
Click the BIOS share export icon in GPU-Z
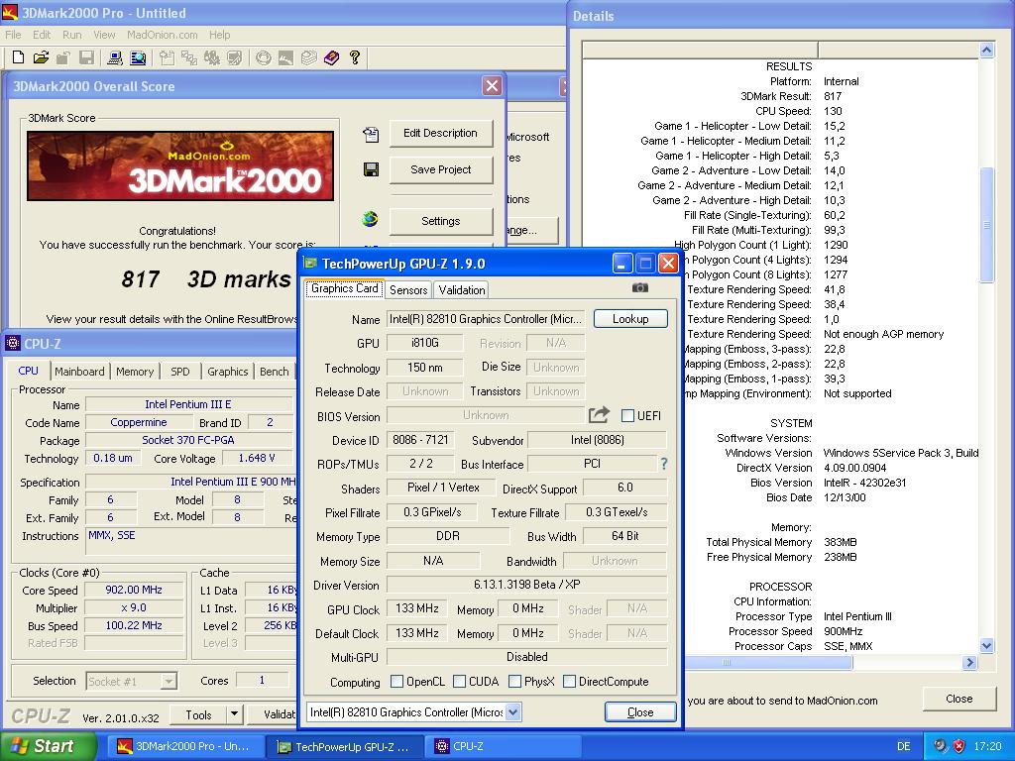pos(599,414)
